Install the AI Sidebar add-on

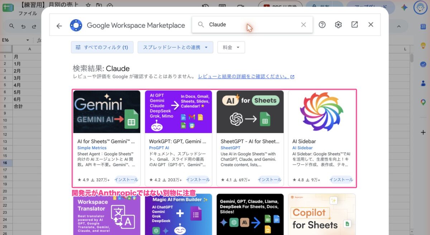click(x=341, y=179)
